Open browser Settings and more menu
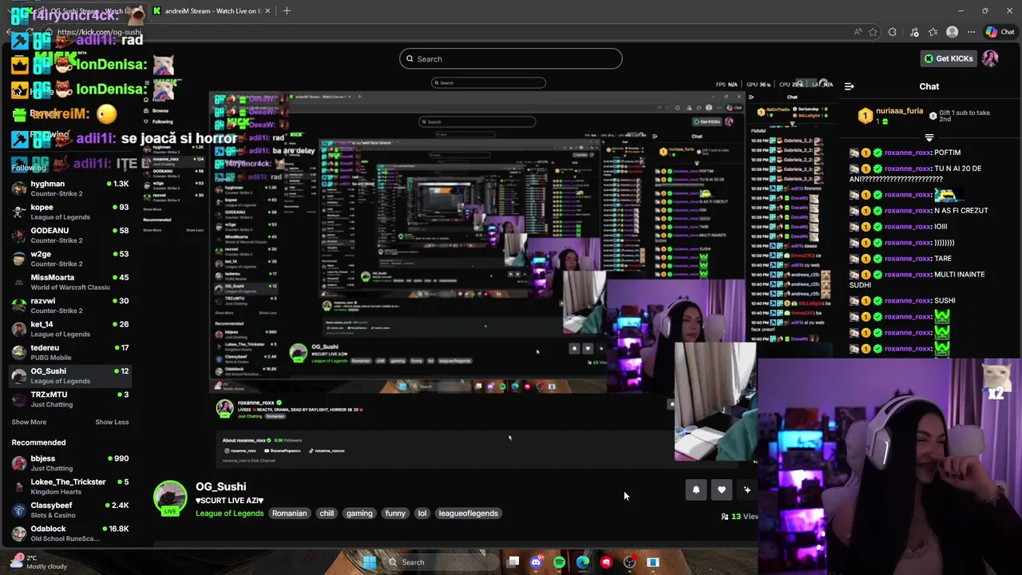The height and width of the screenshot is (575, 1022). (971, 32)
